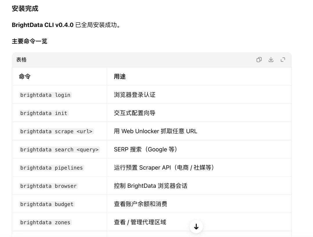
Task: Download the table using the download icon
Action: coord(271,60)
